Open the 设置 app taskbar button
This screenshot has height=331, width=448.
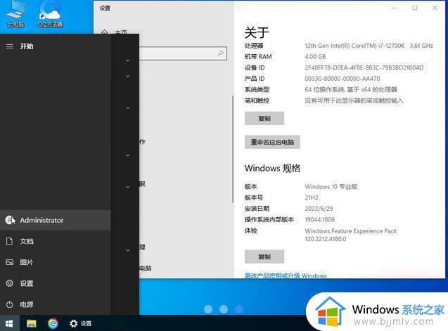coord(80,323)
